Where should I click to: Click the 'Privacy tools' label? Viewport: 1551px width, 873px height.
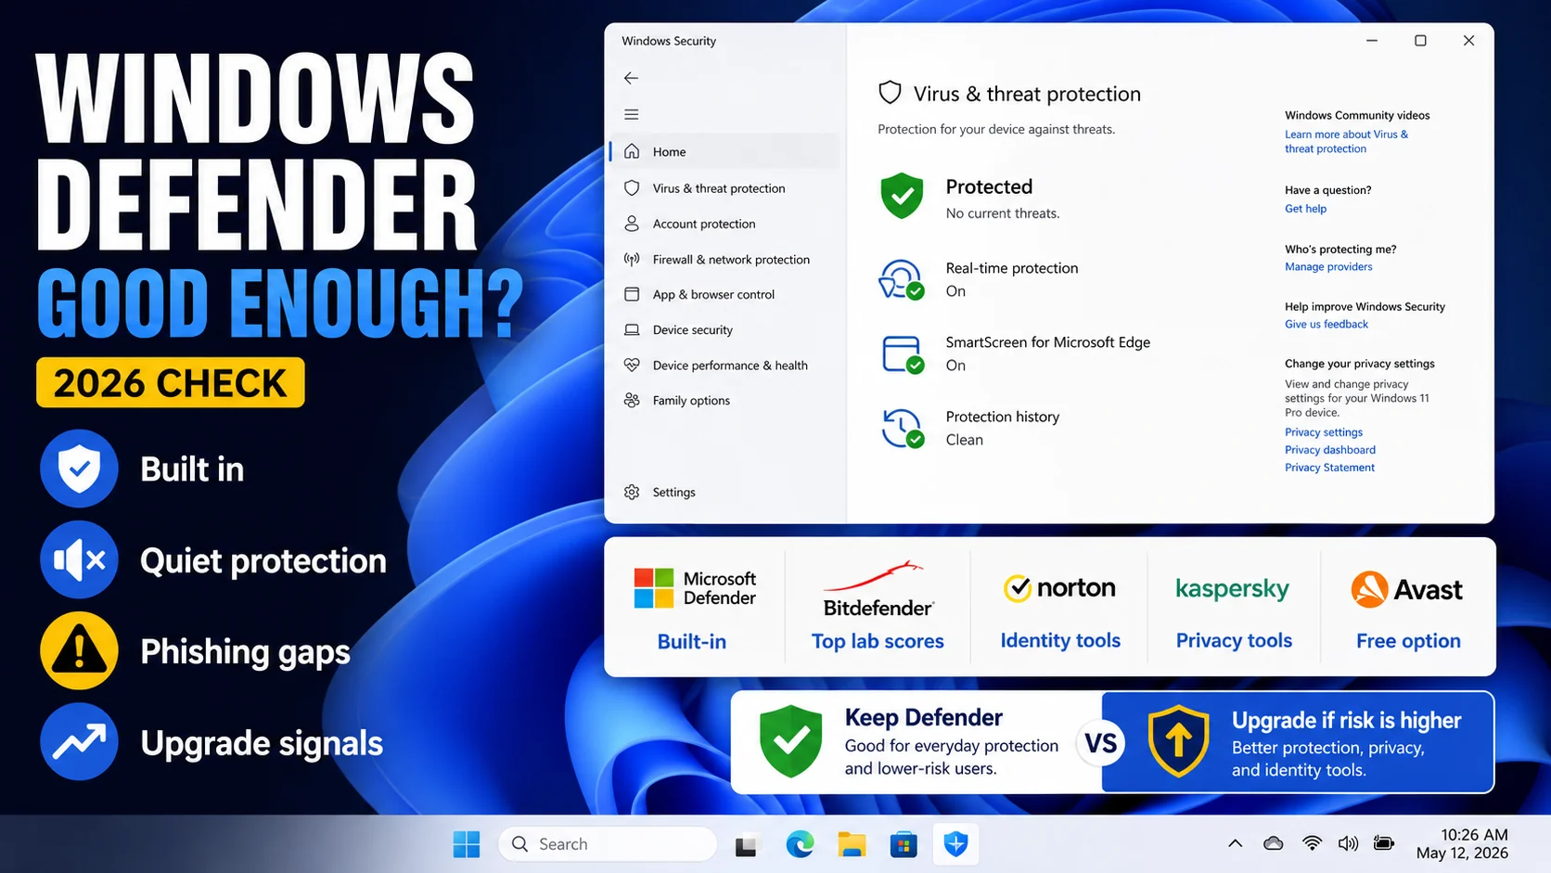click(x=1234, y=640)
